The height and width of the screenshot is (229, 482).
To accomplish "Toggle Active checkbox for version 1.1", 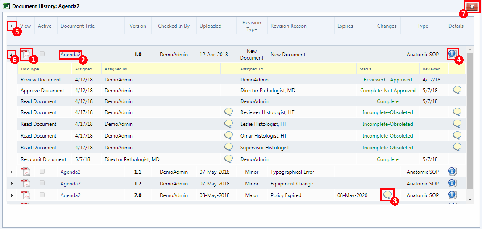I will coord(42,171).
